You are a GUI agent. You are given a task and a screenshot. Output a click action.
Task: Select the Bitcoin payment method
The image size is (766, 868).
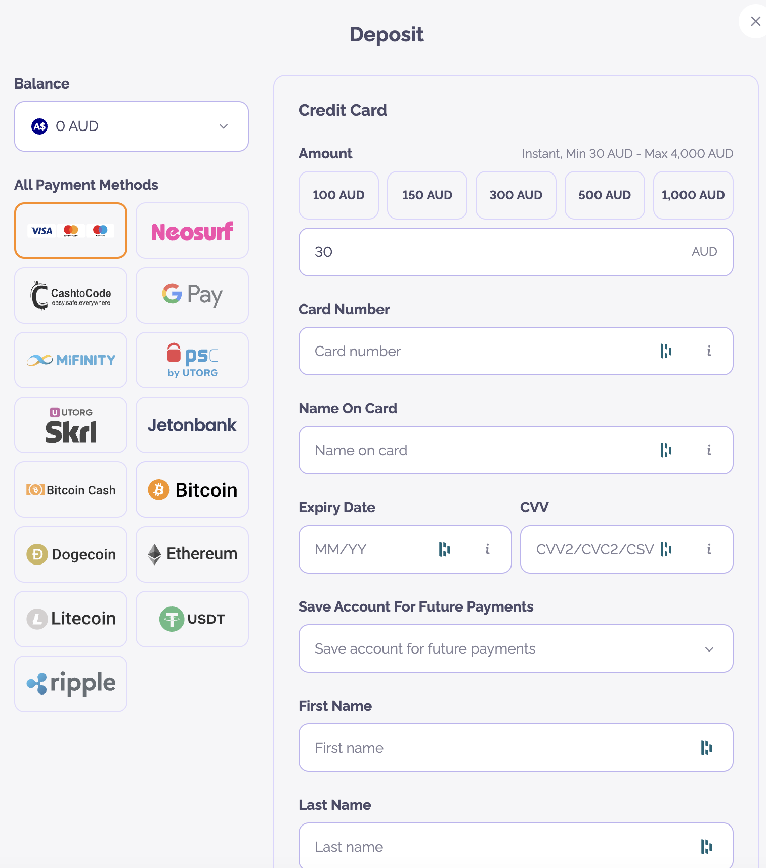192,490
